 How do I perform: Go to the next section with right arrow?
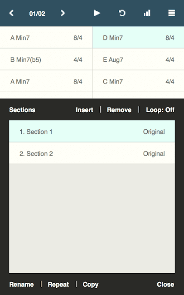pos(63,13)
